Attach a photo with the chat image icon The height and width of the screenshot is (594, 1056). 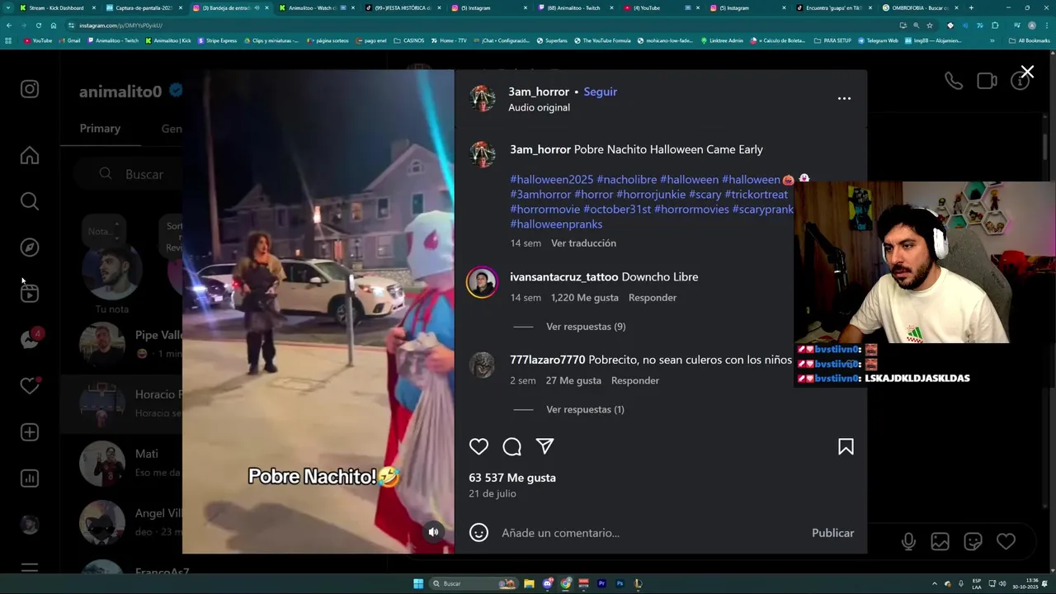coord(940,541)
